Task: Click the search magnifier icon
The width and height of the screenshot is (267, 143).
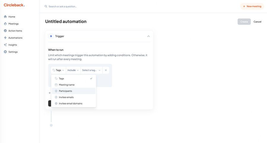Action: (46, 6)
